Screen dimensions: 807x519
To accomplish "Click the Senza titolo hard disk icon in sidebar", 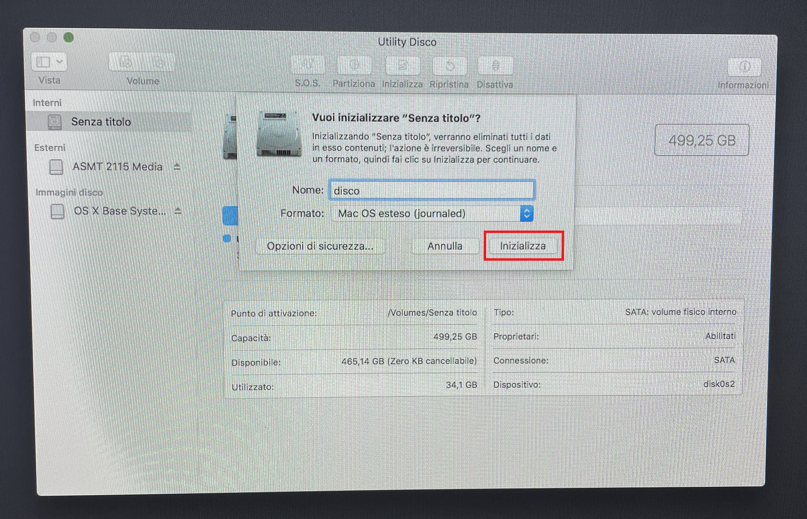I will (x=55, y=122).
